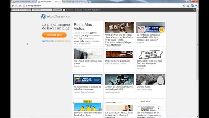This screenshot has height=118, width=209.
Task: Click the forward navigation arrow
Action: click(16, 6)
